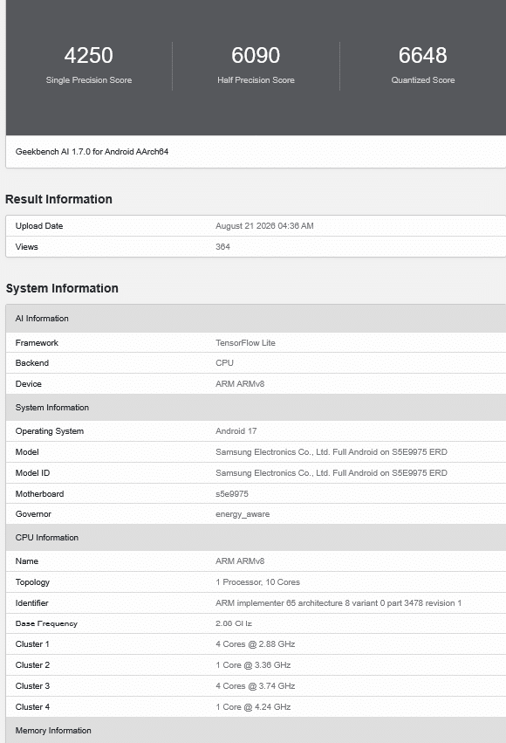Screen dimensions: 506x743
Task: Select the 1 Core @ 4.24 GHz value
Action: tap(253, 706)
